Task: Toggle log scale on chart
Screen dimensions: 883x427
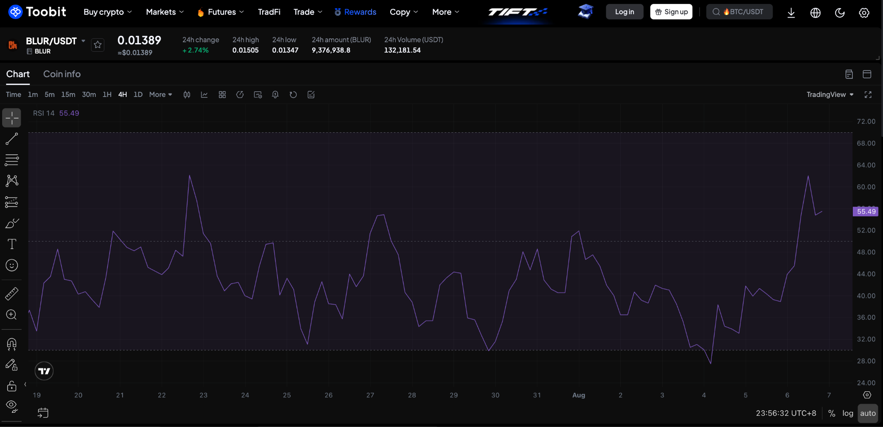Action: [848, 413]
